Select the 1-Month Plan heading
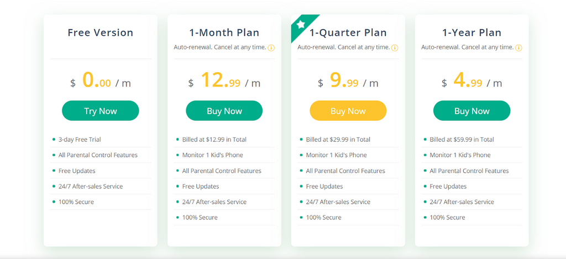 [x=224, y=33]
